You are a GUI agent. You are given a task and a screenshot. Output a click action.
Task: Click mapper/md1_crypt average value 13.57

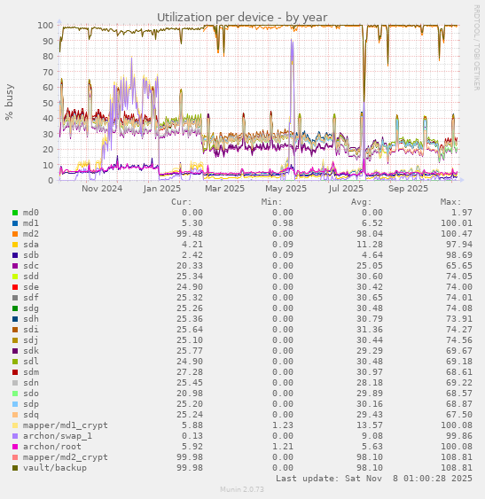coord(370,425)
